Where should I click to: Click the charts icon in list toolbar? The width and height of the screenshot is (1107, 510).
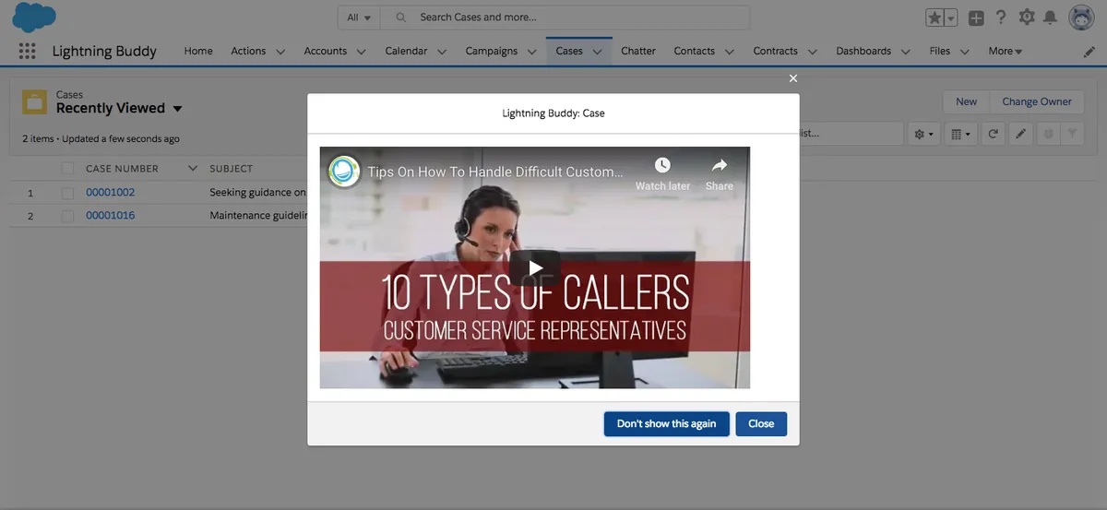[1047, 134]
